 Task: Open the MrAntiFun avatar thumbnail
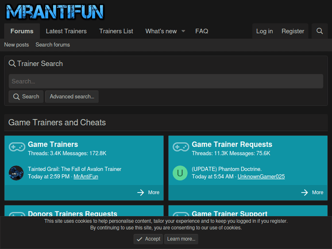click(16, 173)
